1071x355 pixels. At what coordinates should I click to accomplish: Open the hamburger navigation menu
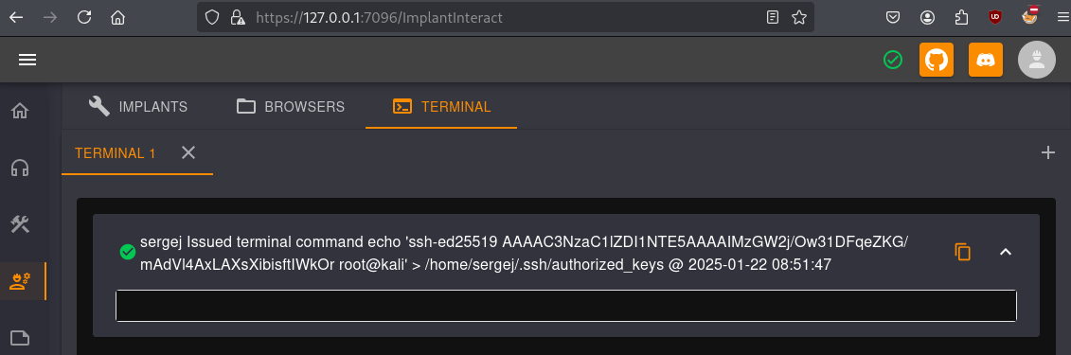tap(27, 60)
